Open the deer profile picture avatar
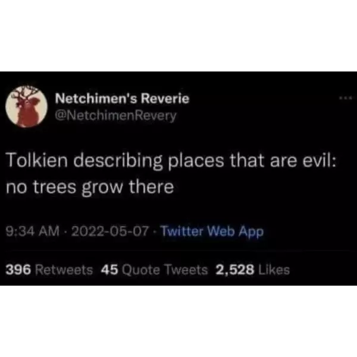357x357 pixels. coord(26,107)
